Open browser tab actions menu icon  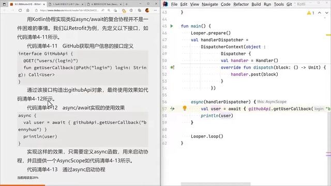pos(4,4)
